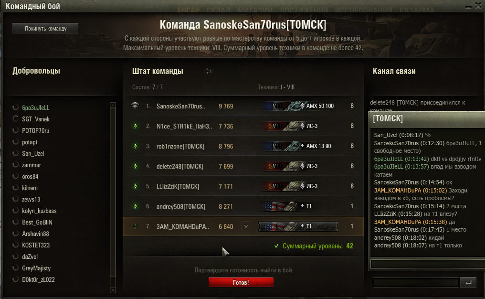Viewport: 485px width, 299px height.
Task: Click the red Готов! button
Action: 241,282
